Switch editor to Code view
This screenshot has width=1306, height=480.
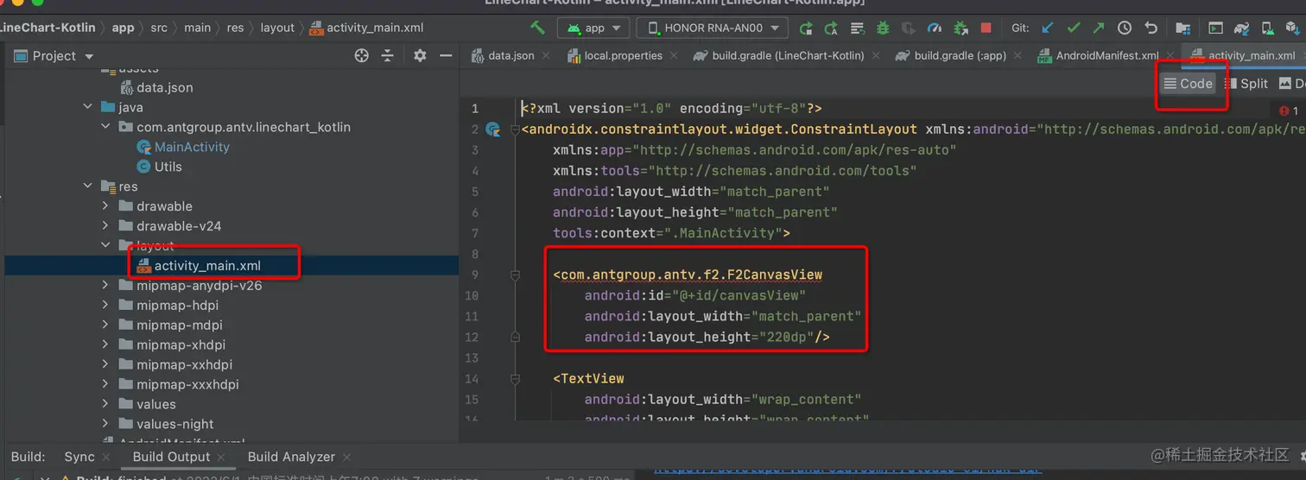pos(1189,84)
